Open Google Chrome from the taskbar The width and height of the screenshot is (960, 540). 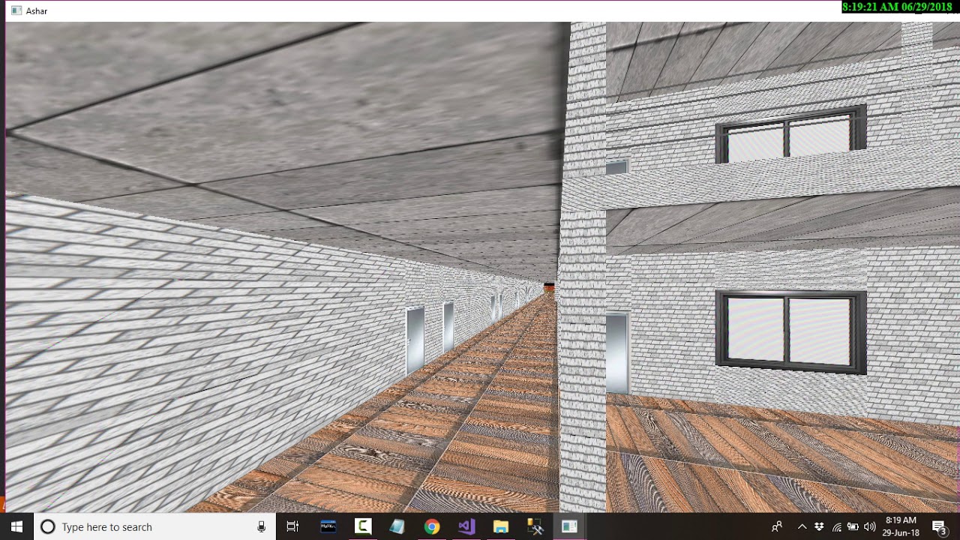432,526
